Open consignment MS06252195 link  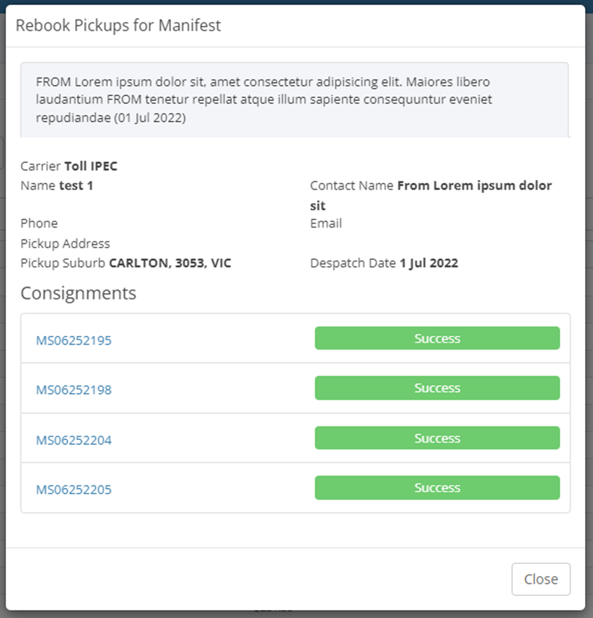point(74,340)
